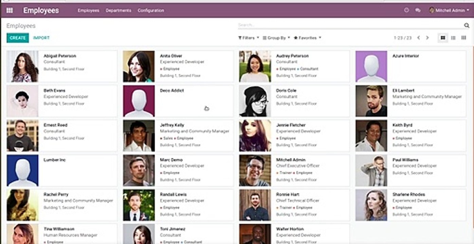Viewport: 474px width, 244px height.
Task: Select the Walter Horton name
Action: pyautogui.click(x=290, y=229)
